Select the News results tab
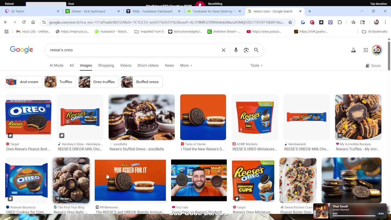Image resolution: width=391 pixels, height=220 pixels. tap(169, 65)
